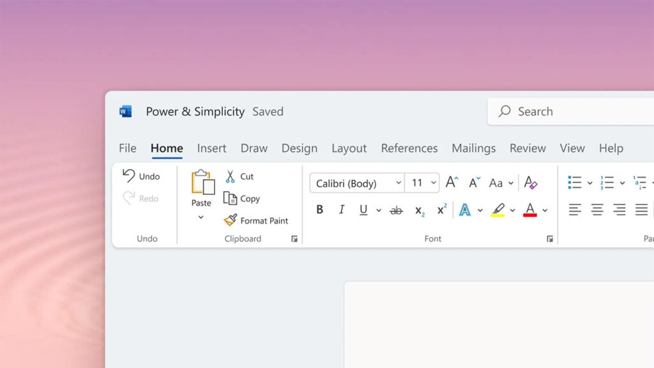The width and height of the screenshot is (654, 368).
Task: Apply the yellow text highlight color
Action: click(x=498, y=210)
